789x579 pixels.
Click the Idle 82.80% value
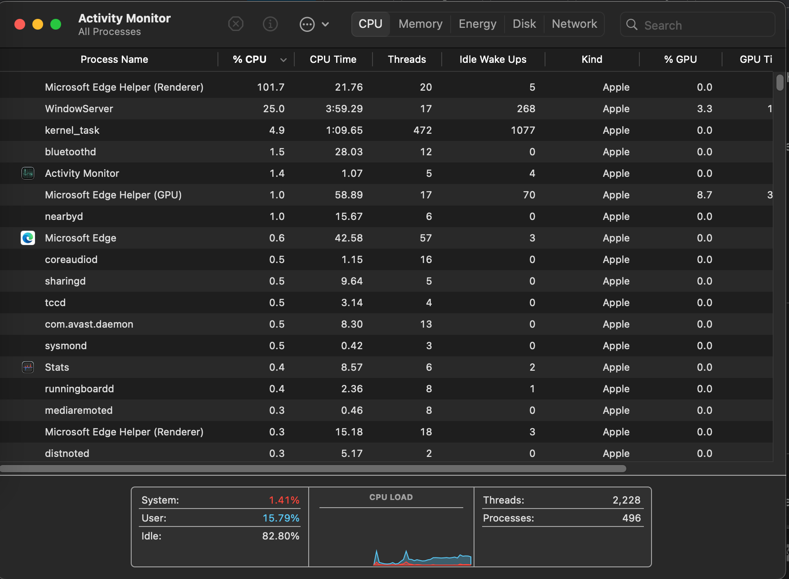[x=281, y=536]
